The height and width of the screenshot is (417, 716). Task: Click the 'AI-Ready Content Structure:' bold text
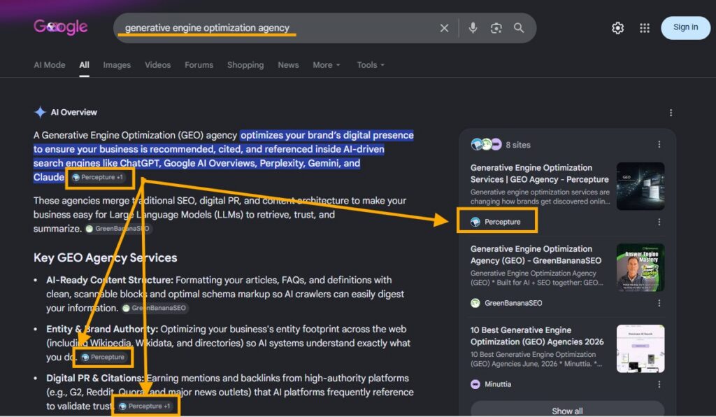(110, 280)
